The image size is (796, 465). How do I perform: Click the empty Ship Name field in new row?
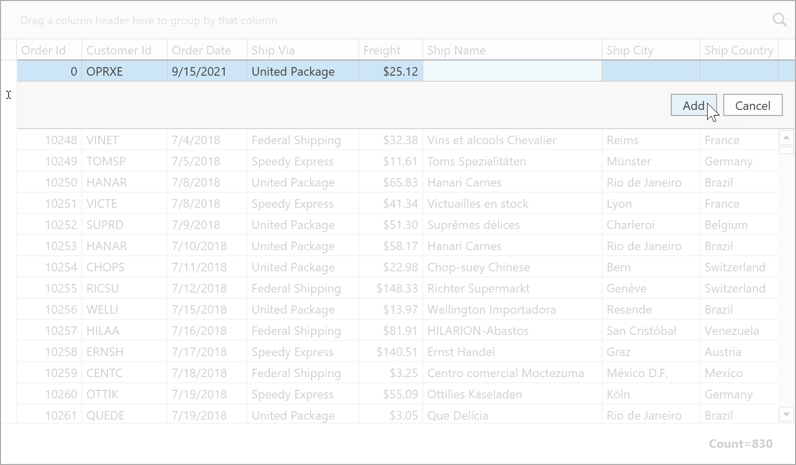pos(512,72)
